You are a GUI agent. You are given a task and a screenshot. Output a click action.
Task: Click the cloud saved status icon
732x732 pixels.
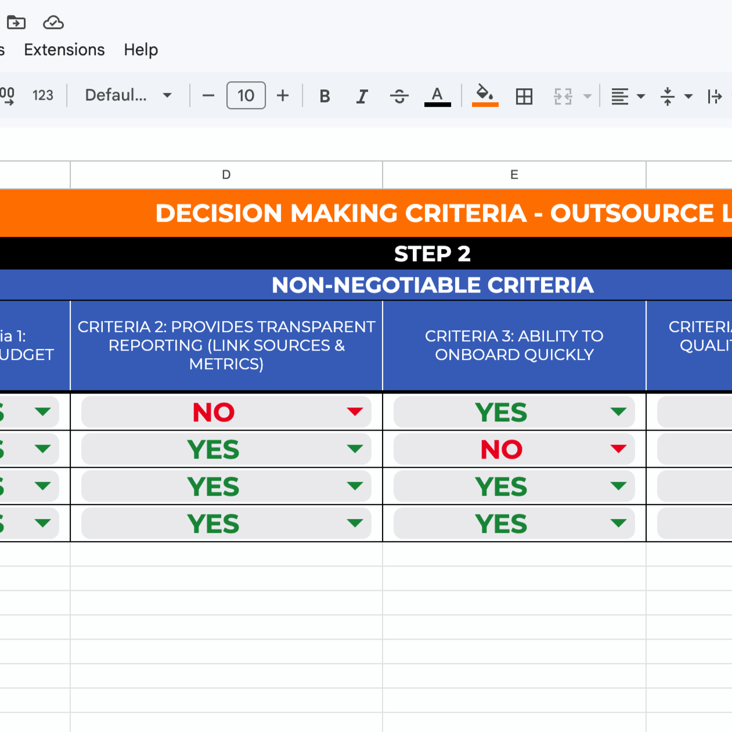pos(53,23)
